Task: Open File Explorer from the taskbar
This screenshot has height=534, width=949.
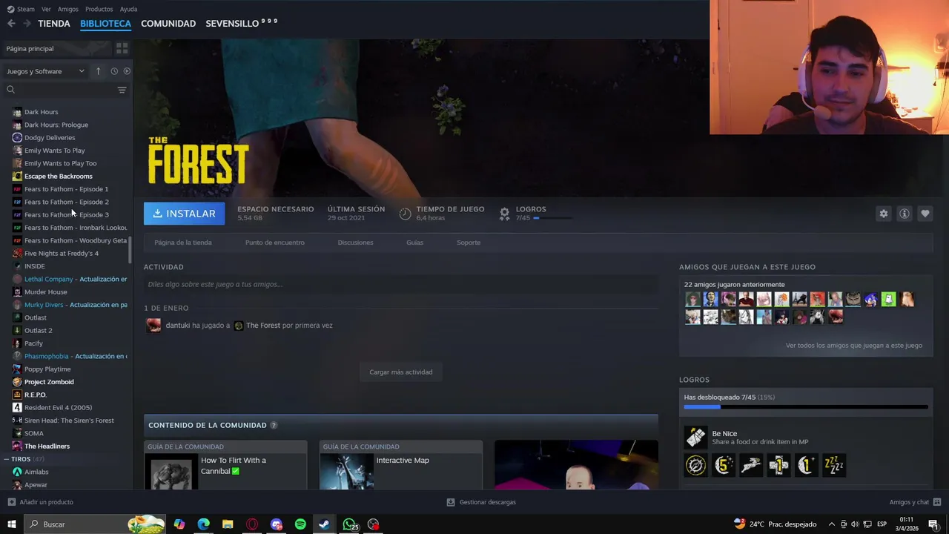Action: (228, 524)
